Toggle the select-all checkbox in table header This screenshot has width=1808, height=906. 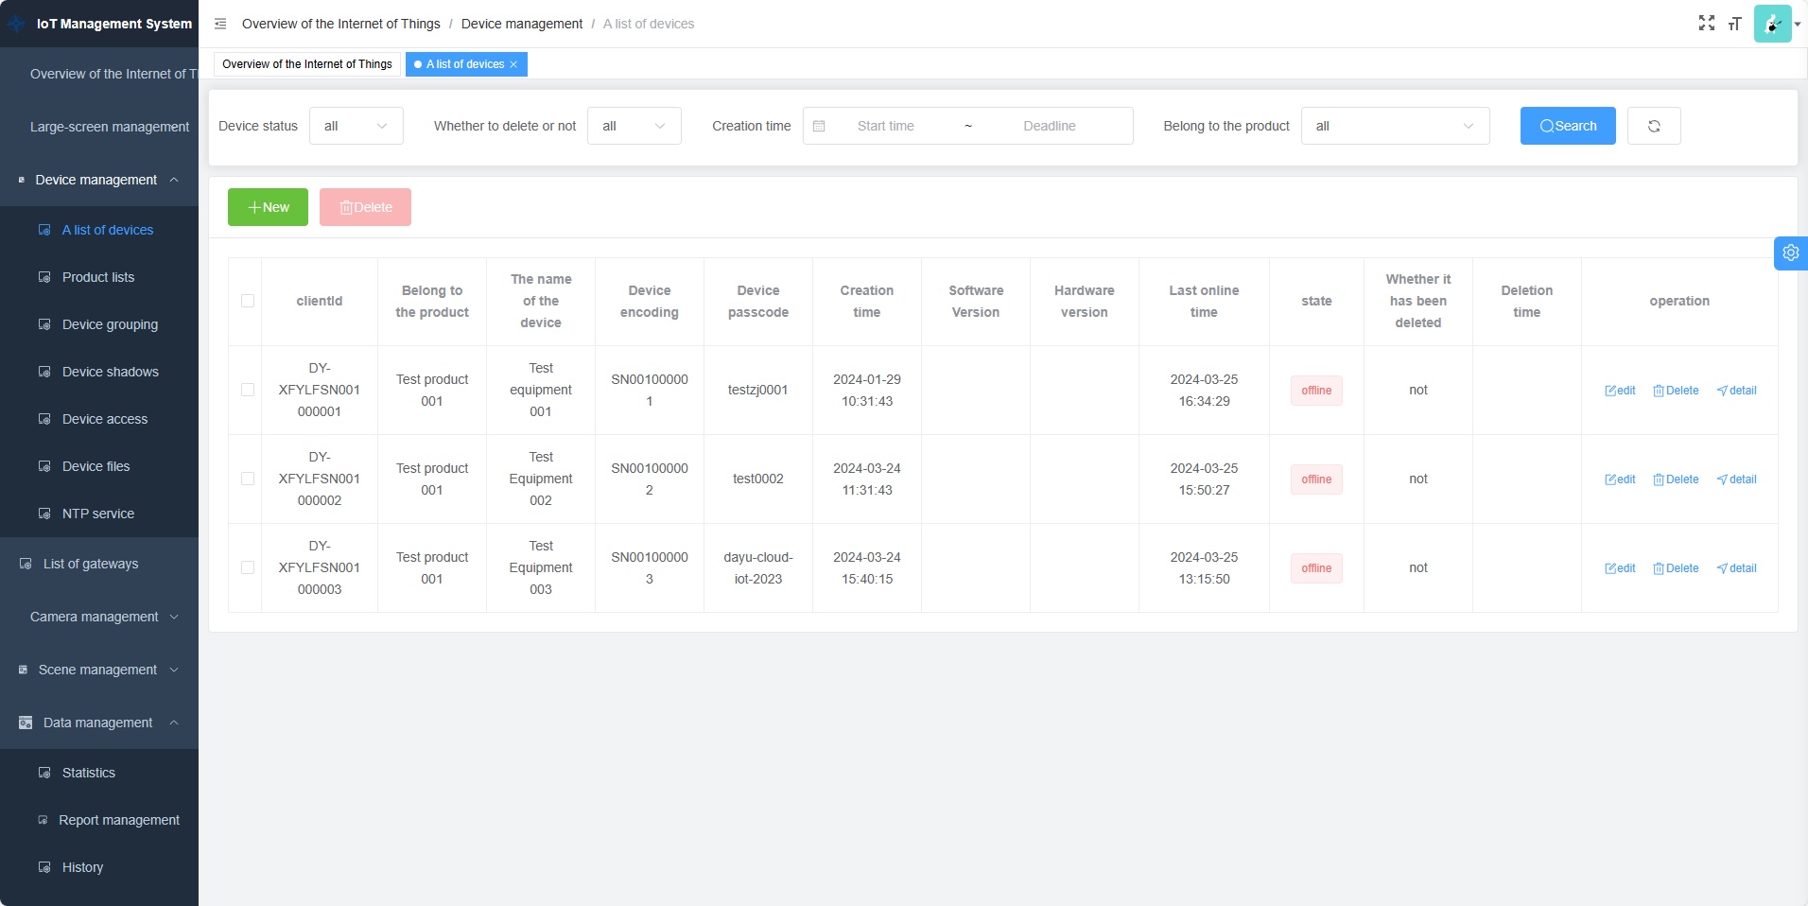(248, 301)
